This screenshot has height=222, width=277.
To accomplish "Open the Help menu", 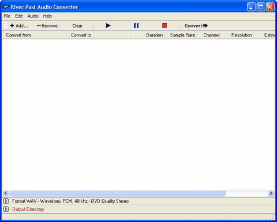I will coord(47,16).
